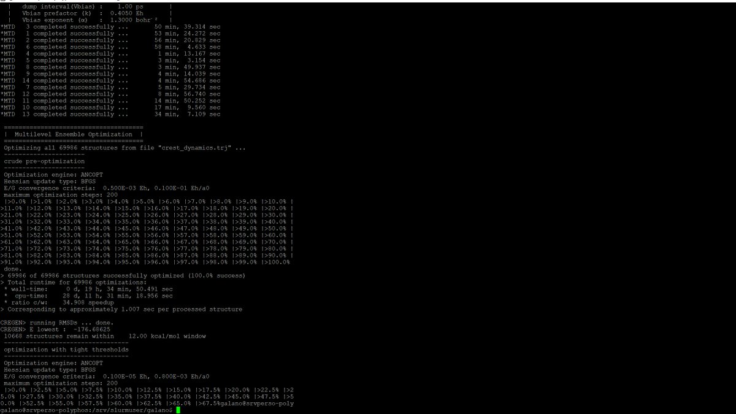Click the convergence criteria line with 0.100E-05 Eh
The image size is (736, 414).
point(107,377)
